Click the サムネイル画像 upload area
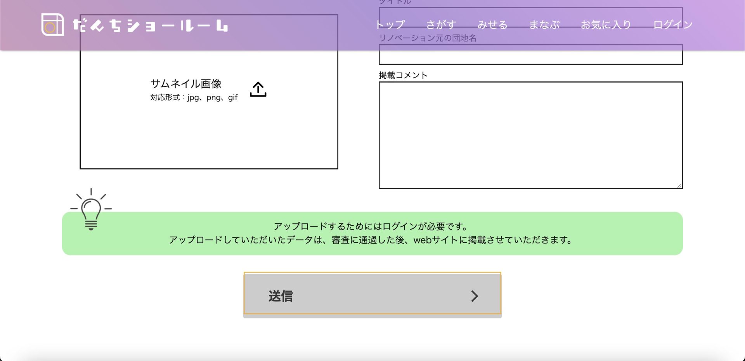The width and height of the screenshot is (745, 361). click(x=209, y=92)
